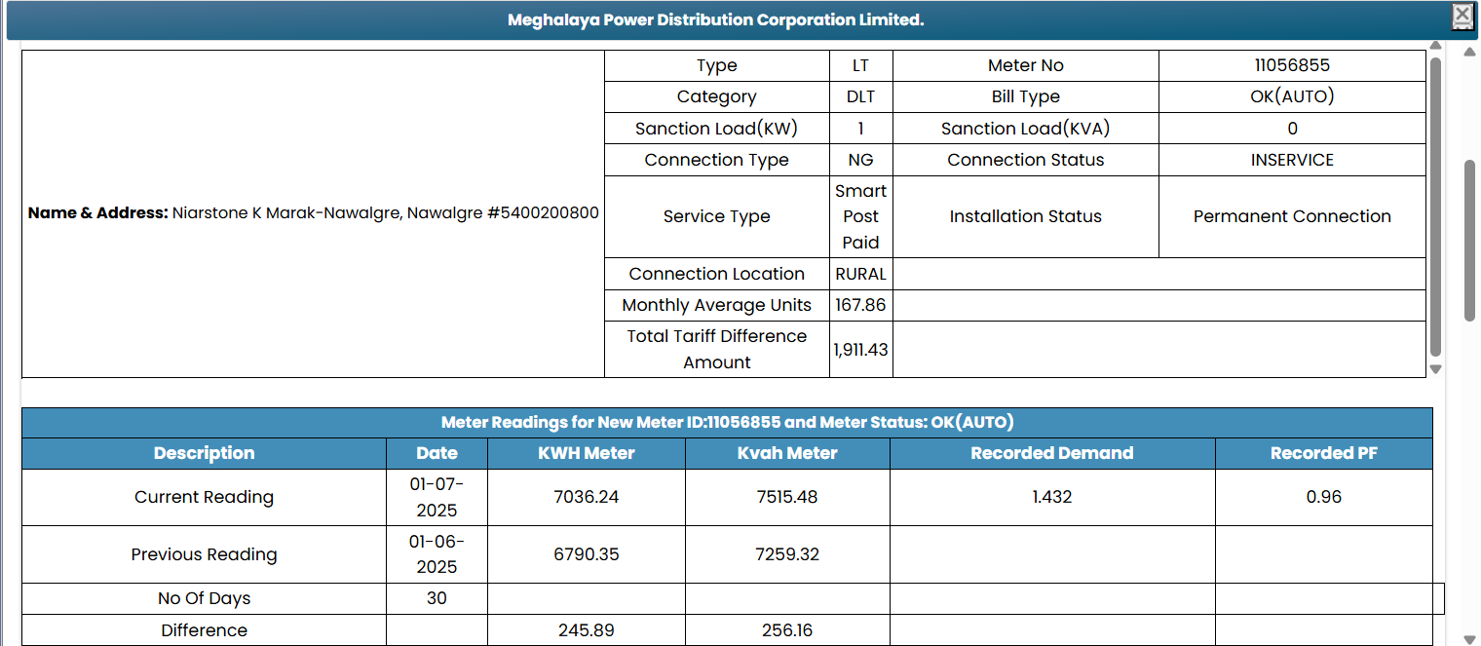Select the KWH difference value 245.89

587,630
